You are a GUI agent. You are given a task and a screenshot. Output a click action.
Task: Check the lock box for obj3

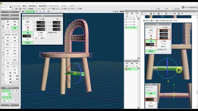[129, 25]
